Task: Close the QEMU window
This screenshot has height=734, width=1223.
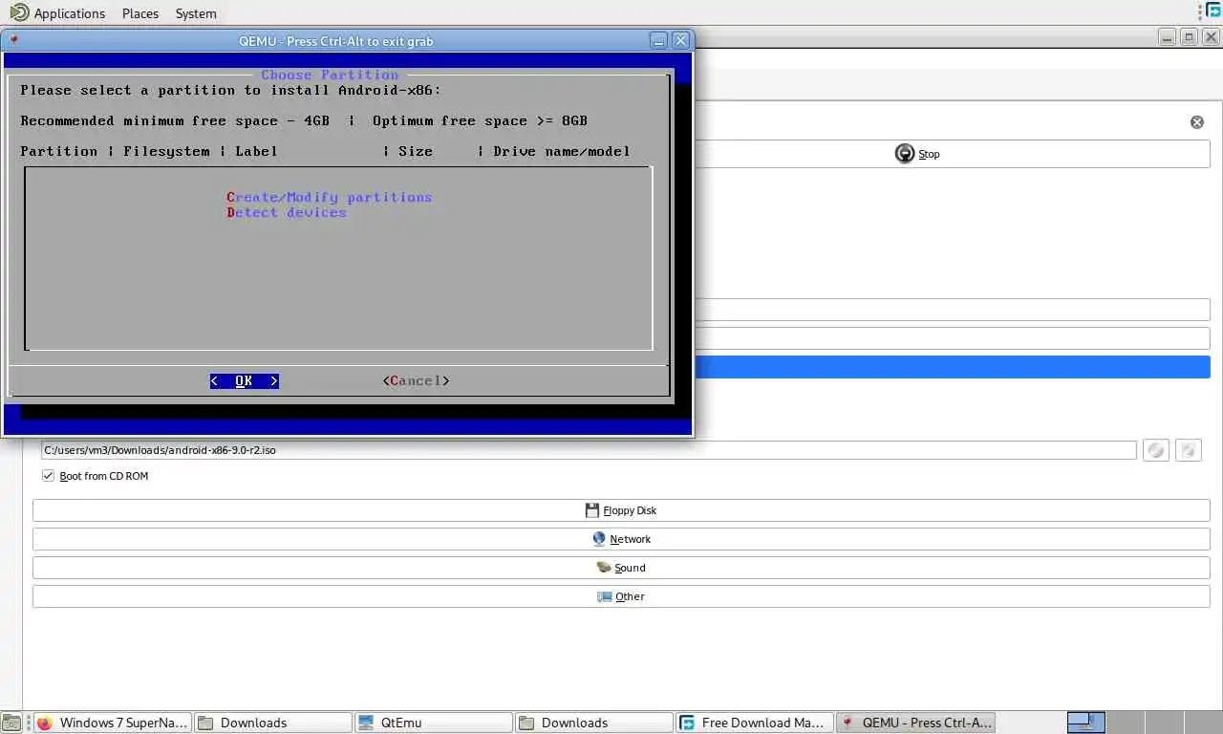Action: click(x=680, y=40)
